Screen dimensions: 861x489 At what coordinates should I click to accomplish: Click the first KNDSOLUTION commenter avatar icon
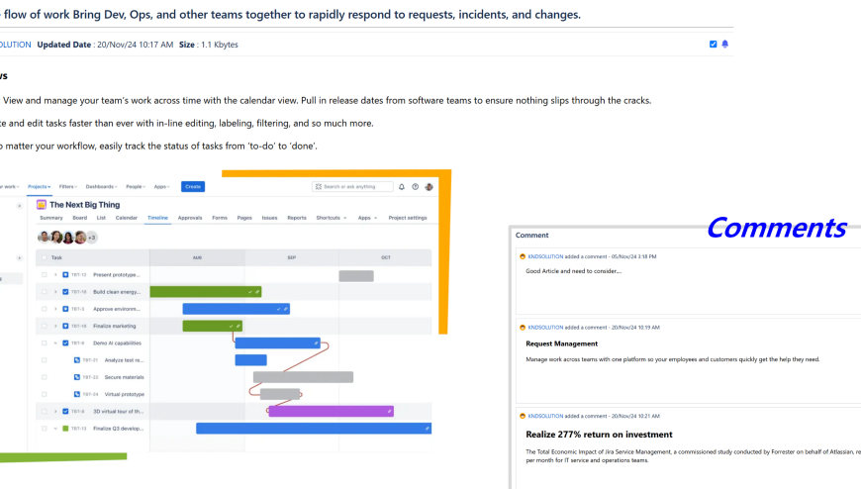coord(523,256)
